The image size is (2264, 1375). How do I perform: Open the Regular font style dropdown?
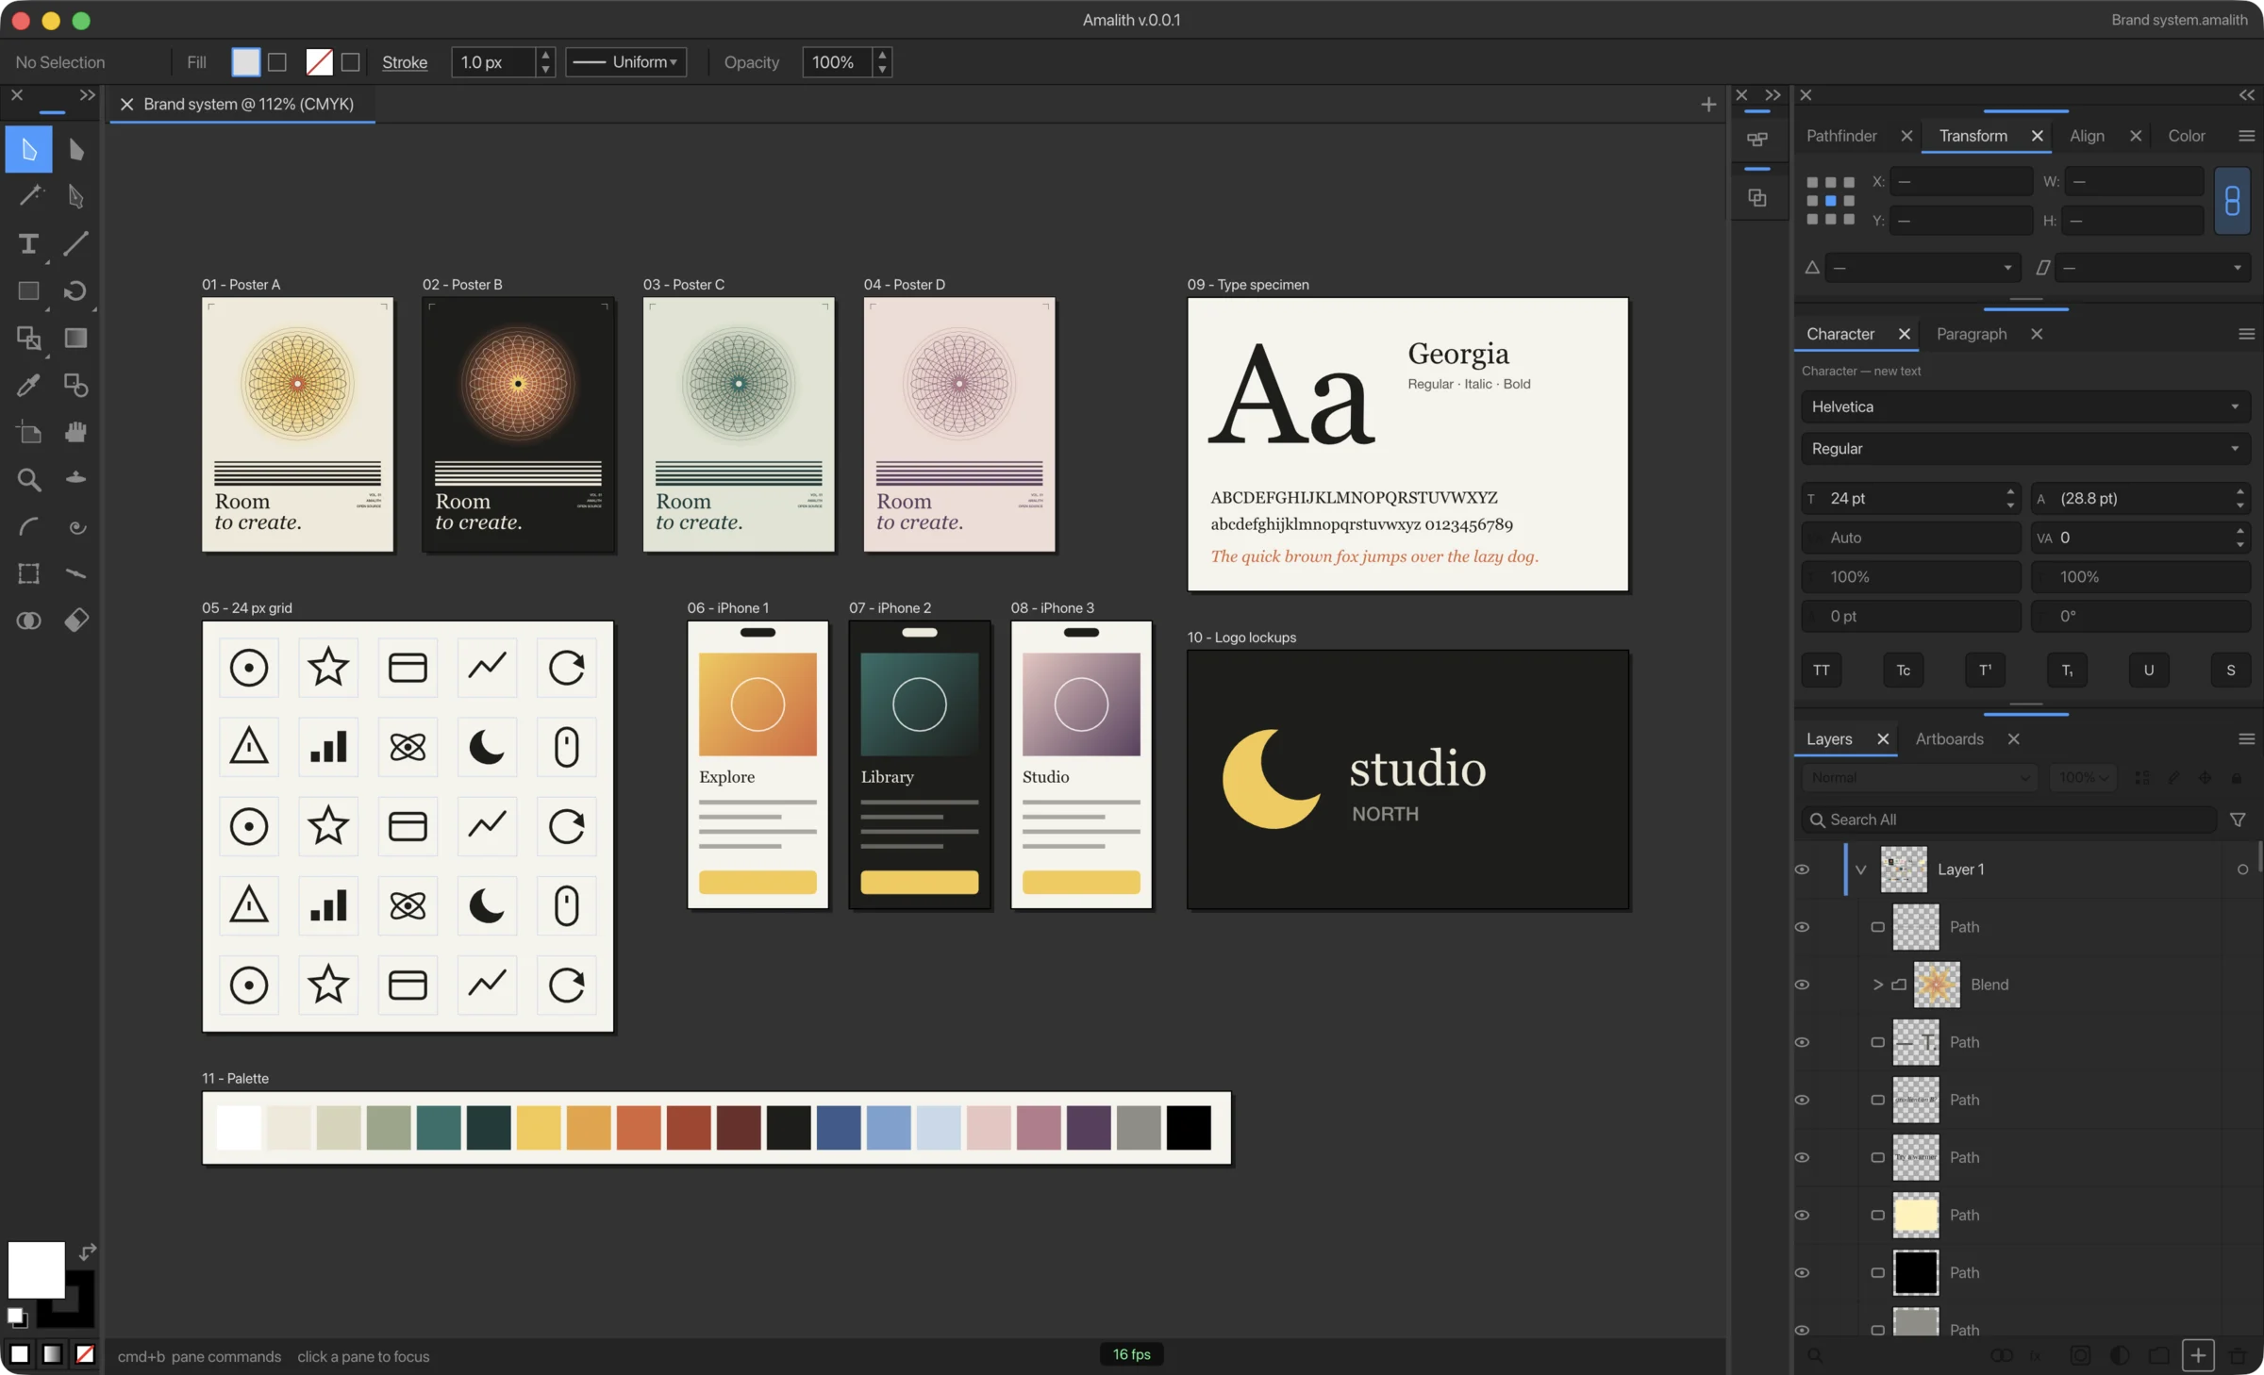coord(2025,449)
